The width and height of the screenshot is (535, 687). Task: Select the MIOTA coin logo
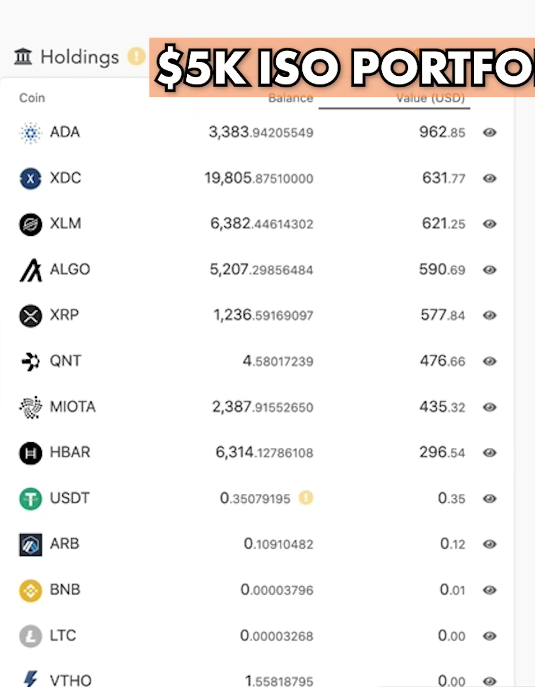click(30, 407)
